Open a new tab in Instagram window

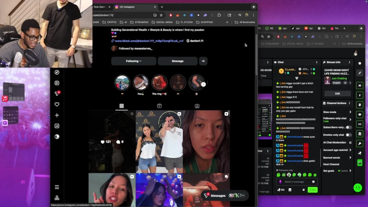[x=162, y=7]
